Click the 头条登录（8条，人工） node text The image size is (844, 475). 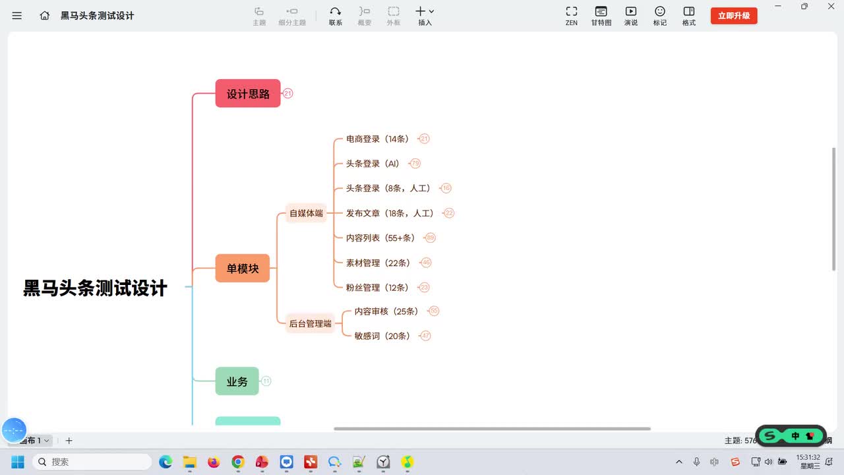coord(391,189)
